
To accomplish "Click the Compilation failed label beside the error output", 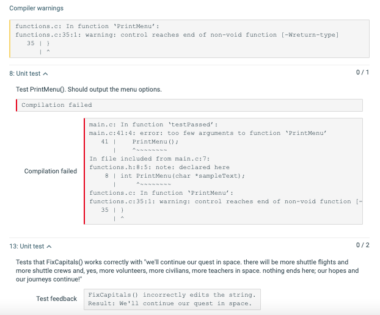I will click(51, 171).
